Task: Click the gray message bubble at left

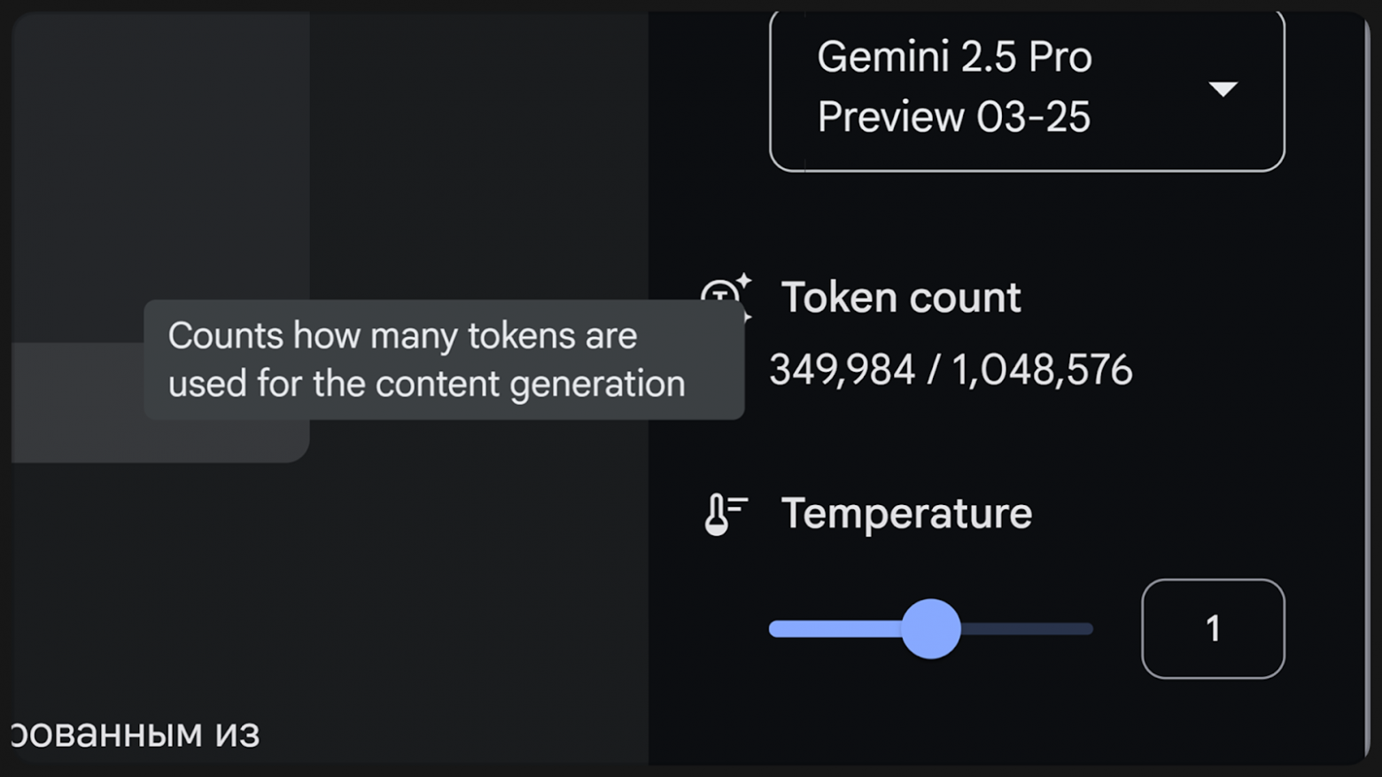Action: (159, 177)
